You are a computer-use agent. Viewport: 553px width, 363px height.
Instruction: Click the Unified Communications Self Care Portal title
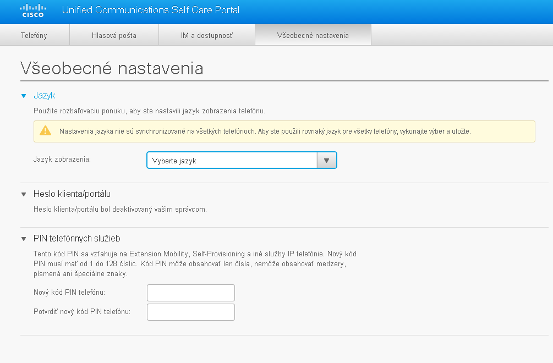pyautogui.click(x=151, y=10)
